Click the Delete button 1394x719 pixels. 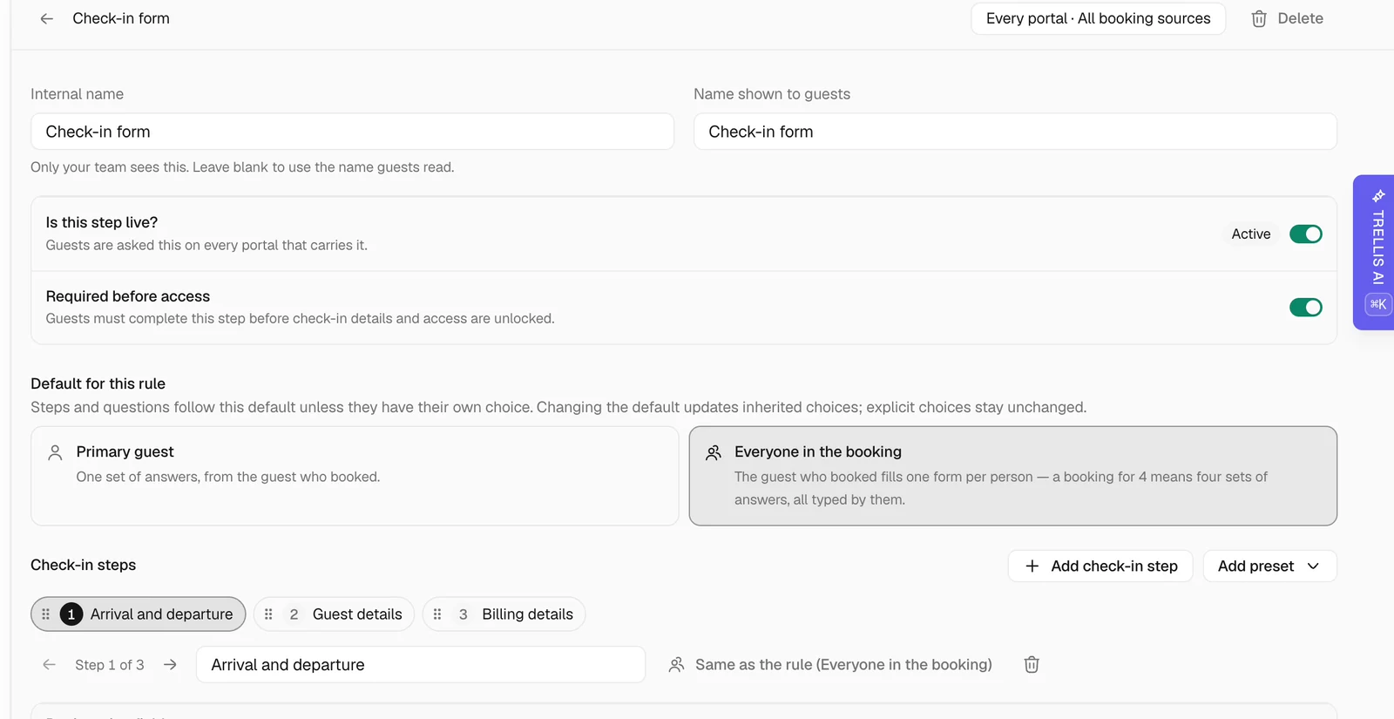(1288, 18)
